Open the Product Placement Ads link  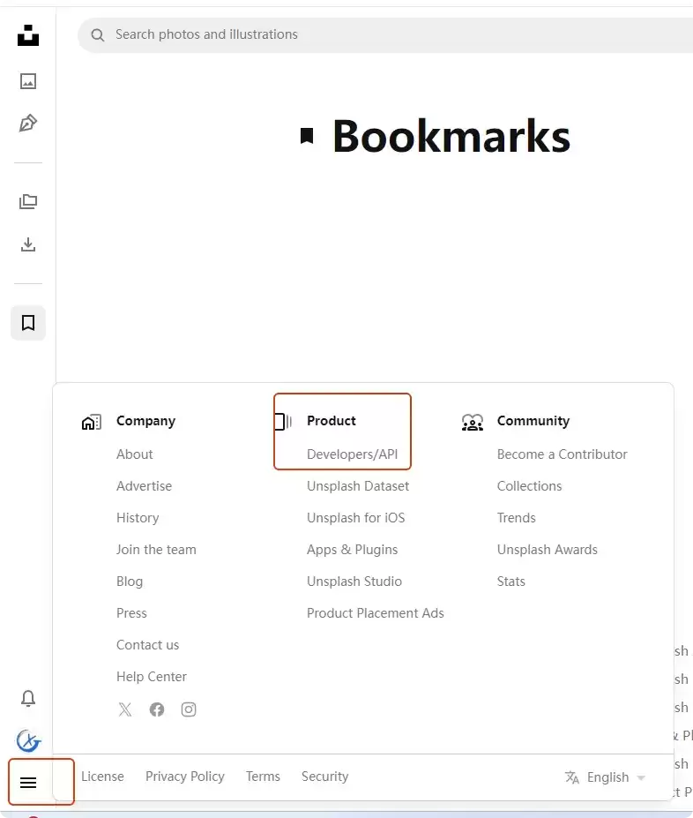click(376, 613)
